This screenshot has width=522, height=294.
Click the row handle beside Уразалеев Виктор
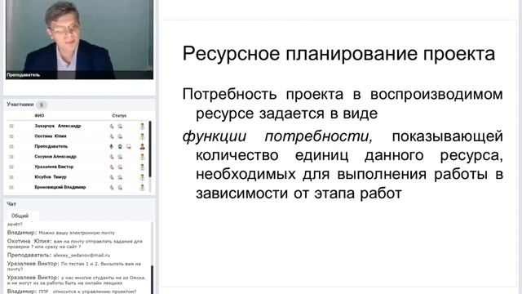11,167
